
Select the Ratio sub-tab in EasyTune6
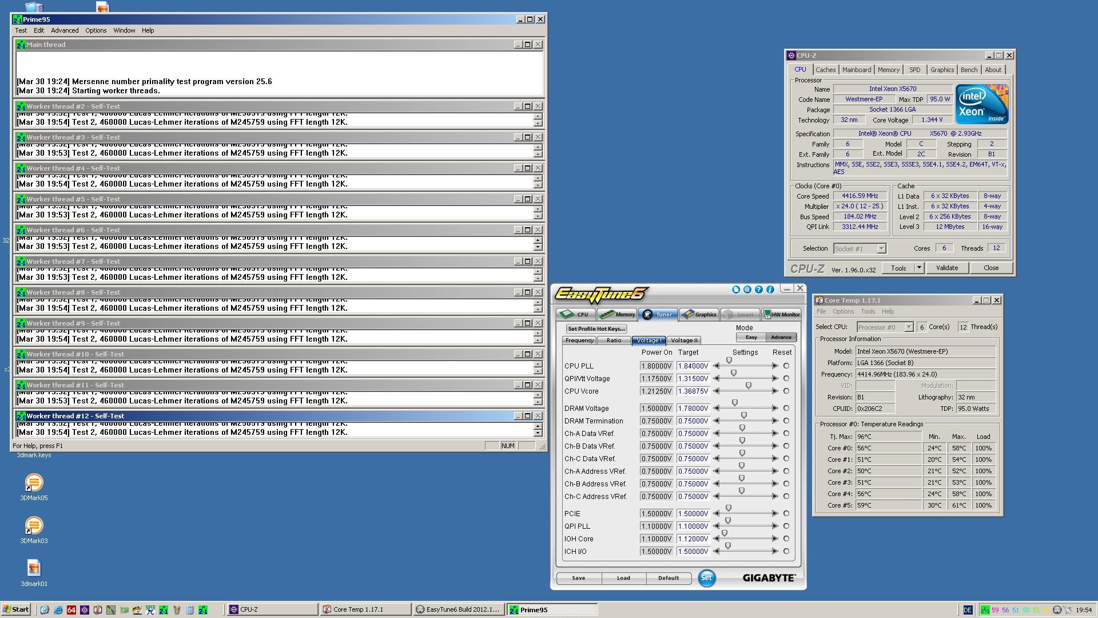coord(614,340)
